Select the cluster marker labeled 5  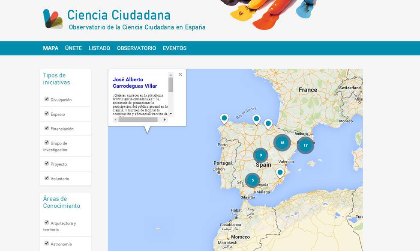[252, 180]
